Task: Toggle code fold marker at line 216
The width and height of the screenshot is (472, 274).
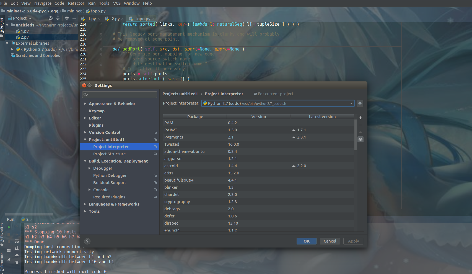Action: pyautogui.click(x=101, y=34)
